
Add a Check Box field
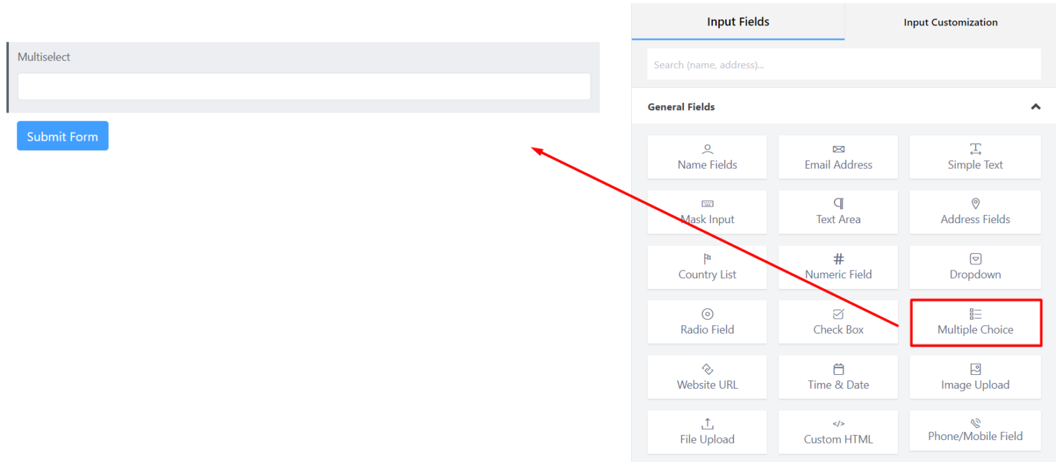tap(838, 322)
